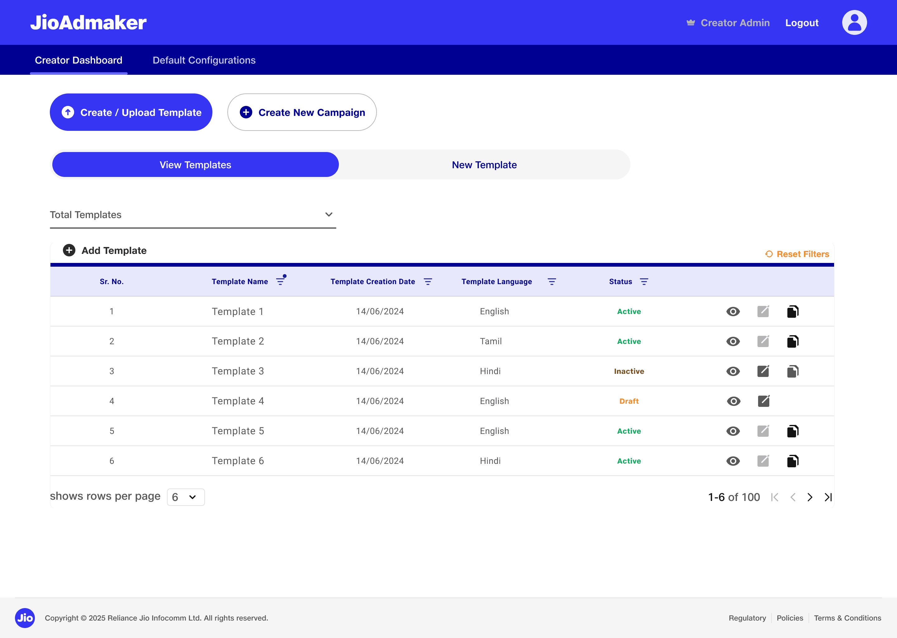View Template 2 with the eye icon
Image resolution: width=897 pixels, height=638 pixels.
(733, 341)
